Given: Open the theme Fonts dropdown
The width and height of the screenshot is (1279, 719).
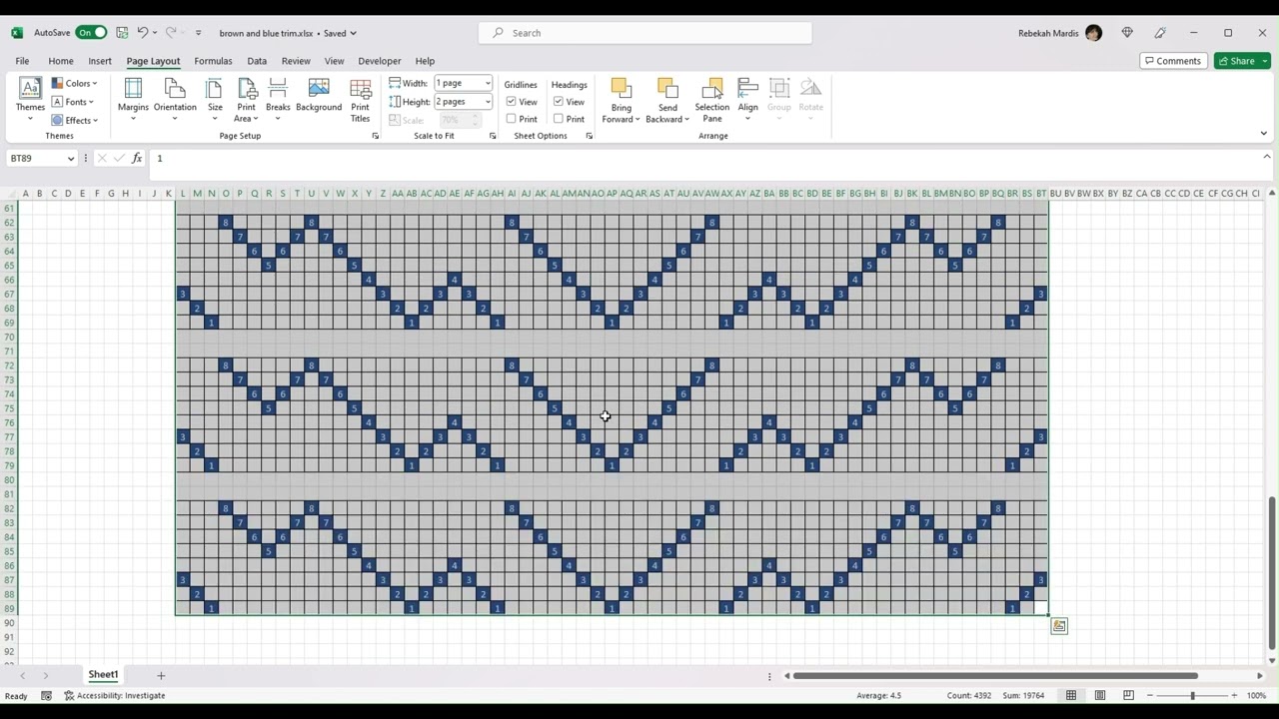Looking at the screenshot, I should 73,102.
